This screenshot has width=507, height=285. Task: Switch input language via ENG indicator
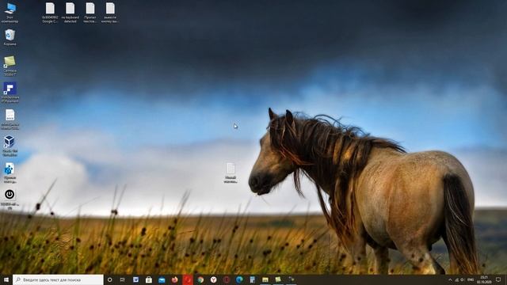pyautogui.click(x=471, y=279)
